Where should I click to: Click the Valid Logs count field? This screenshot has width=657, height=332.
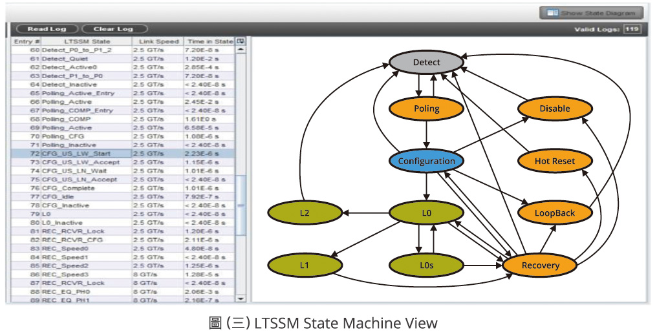[632, 29]
